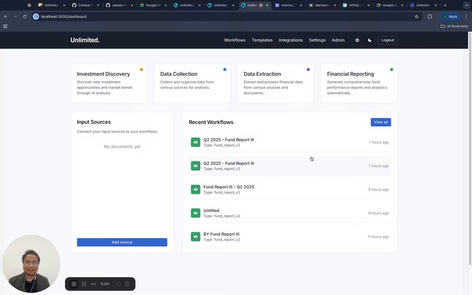The width and height of the screenshot is (472, 295).
Task: Open Workflows in the navigation bar
Action: pyautogui.click(x=235, y=40)
